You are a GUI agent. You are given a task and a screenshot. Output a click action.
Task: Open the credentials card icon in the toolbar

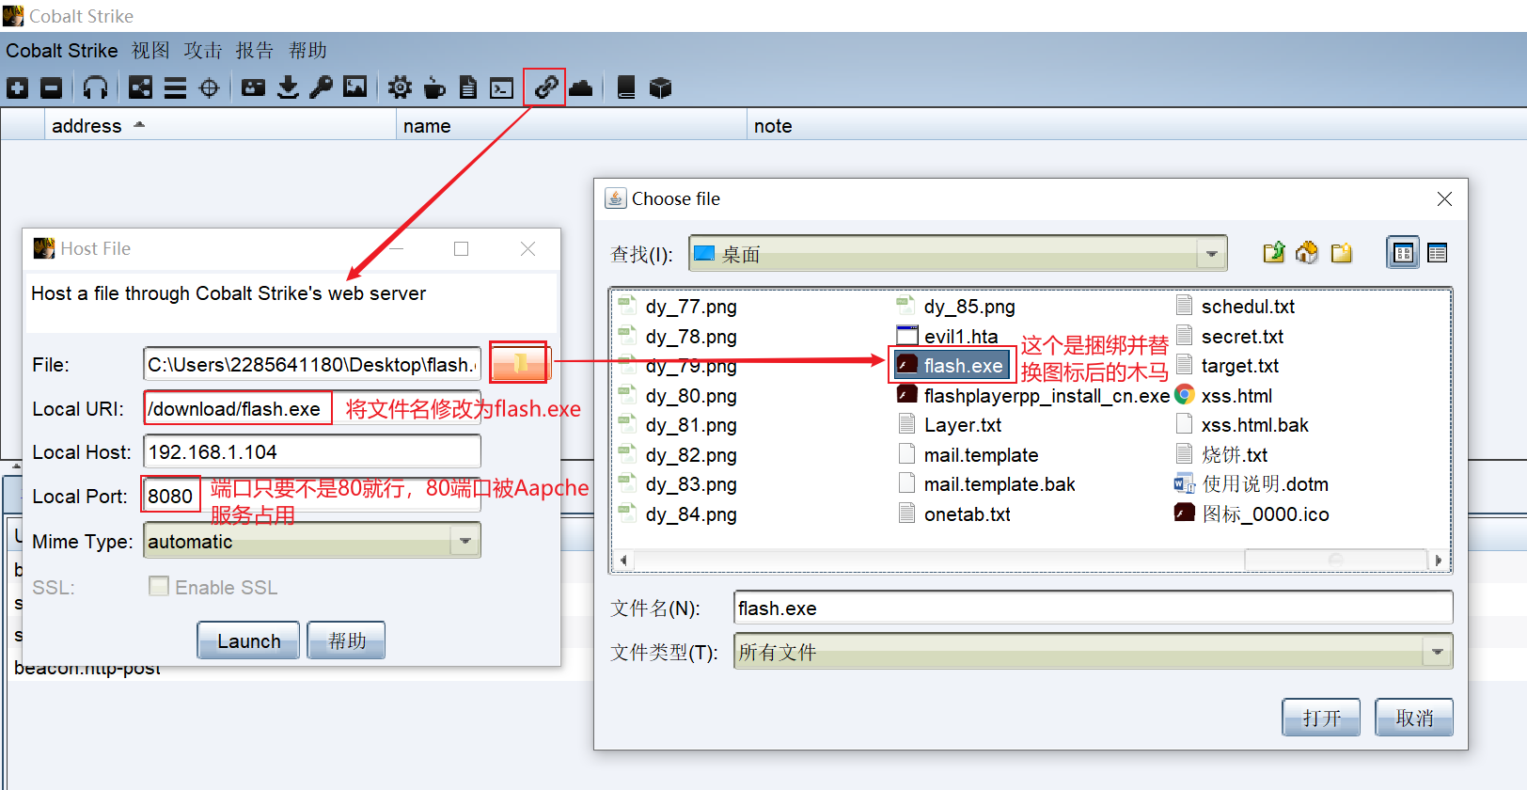click(x=253, y=88)
